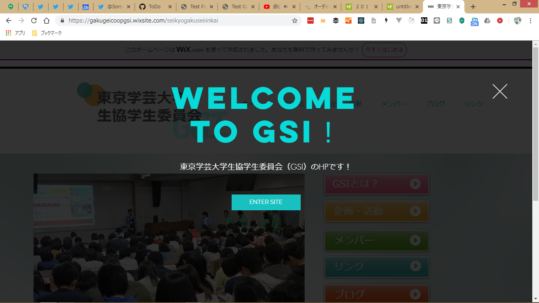
Task: Click the Google Drive extension icon
Action: click(487, 21)
